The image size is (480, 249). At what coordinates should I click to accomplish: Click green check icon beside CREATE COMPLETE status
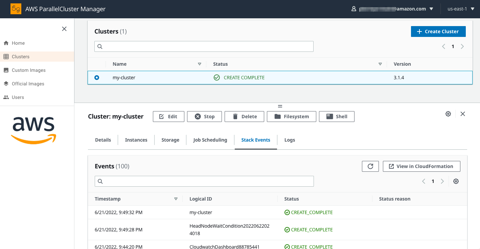[217, 78]
